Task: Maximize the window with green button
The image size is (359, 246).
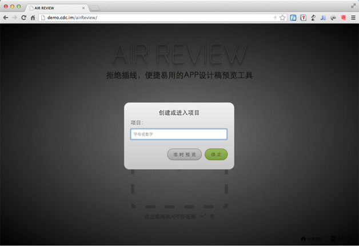Action: click(19, 7)
